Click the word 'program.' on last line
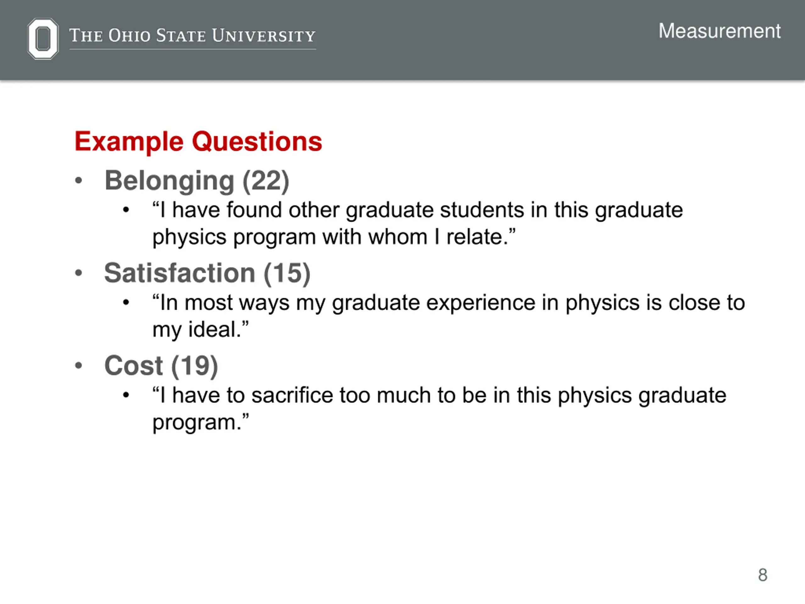Viewport: 805px width, 604px height. [x=201, y=423]
